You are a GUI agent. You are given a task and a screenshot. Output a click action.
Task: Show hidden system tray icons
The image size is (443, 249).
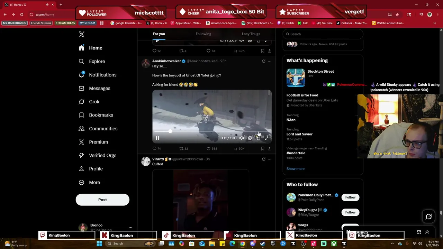point(392,243)
